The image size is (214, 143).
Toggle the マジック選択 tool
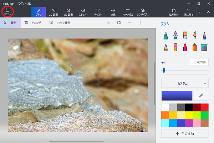(x=60, y=23)
